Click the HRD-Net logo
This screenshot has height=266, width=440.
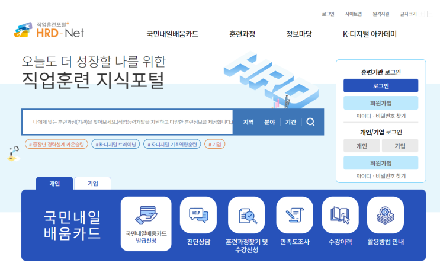click(x=49, y=30)
